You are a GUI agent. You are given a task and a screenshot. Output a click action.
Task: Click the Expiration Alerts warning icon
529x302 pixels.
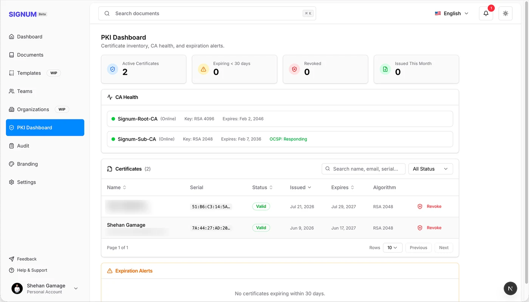pos(110,271)
